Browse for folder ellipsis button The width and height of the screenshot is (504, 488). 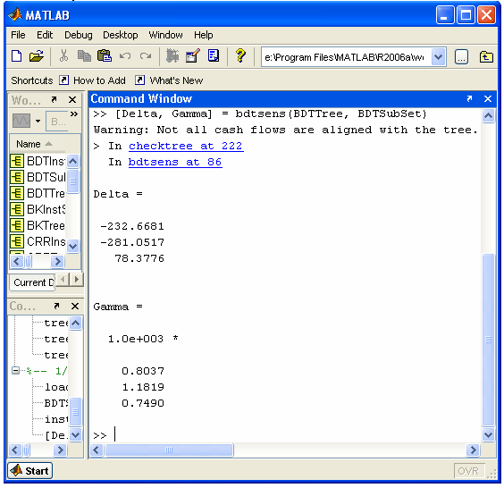click(461, 57)
